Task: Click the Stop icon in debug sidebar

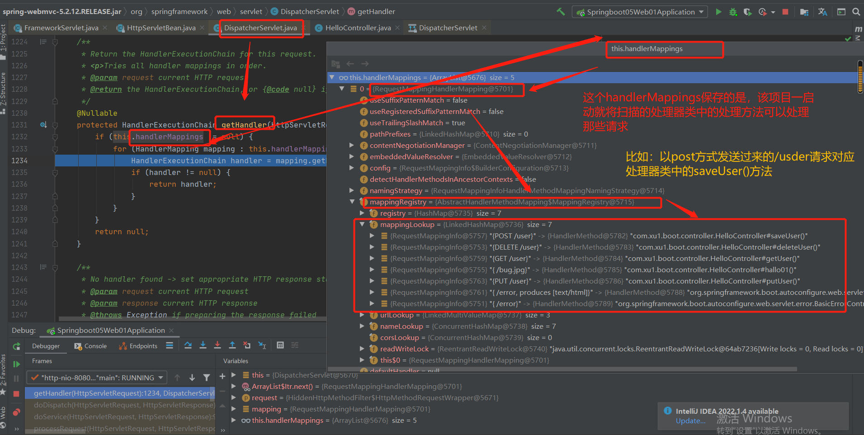Action: click(17, 394)
